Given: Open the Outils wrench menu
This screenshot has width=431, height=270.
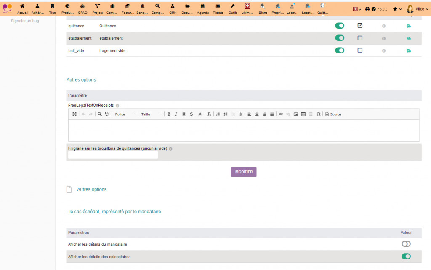Looking at the screenshot, I should [232, 9].
